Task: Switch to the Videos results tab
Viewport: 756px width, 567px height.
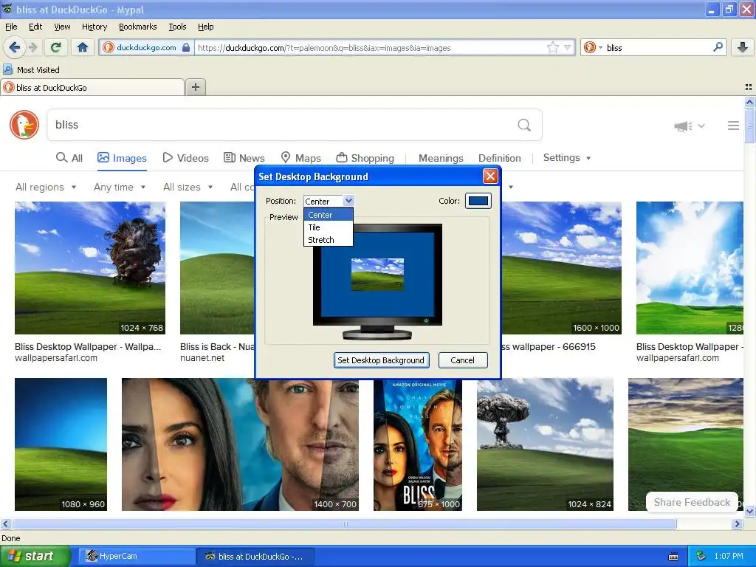Action: coord(185,158)
